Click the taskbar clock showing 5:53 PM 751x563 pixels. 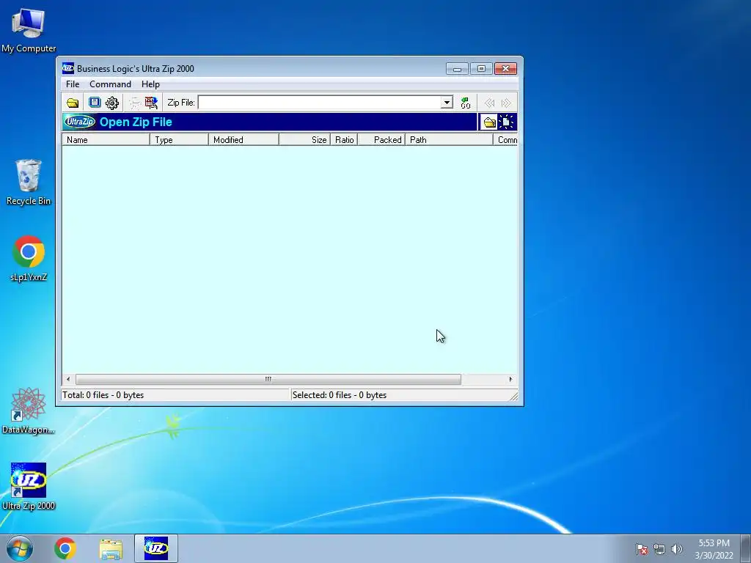point(714,549)
